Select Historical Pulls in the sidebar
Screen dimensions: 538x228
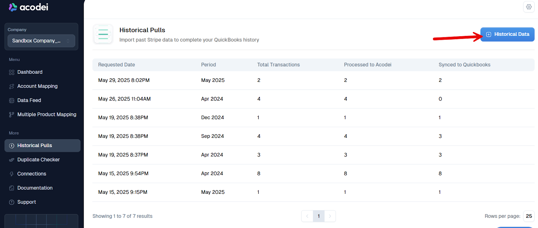click(35, 146)
